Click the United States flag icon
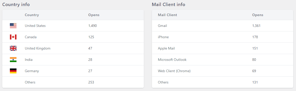Screen dimensions: 296x91 click(13, 26)
